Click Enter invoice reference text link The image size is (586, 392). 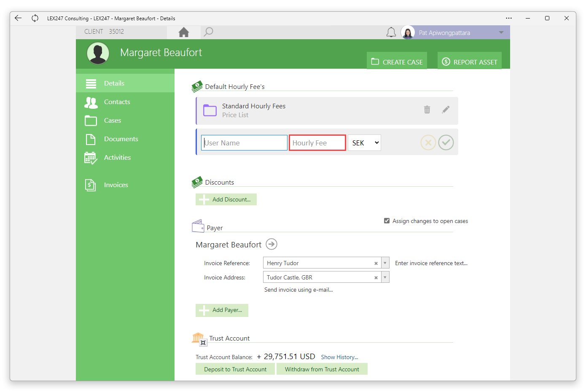click(x=431, y=263)
